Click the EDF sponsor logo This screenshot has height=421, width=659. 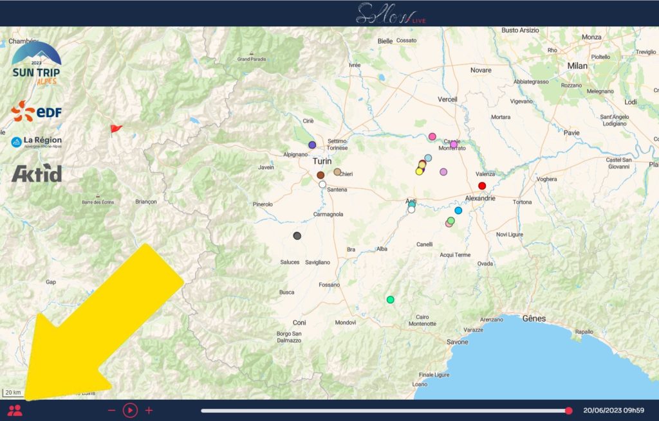pyautogui.click(x=37, y=111)
